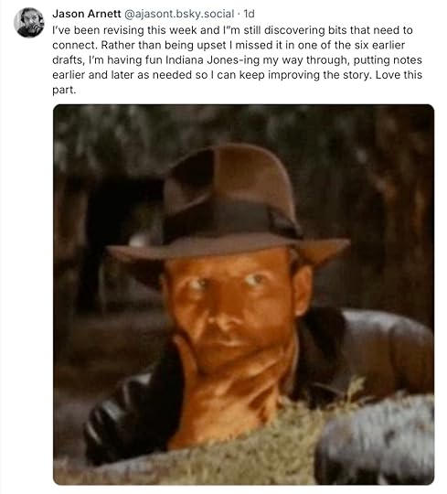Open Jason Arnett's profile avatar

[29, 22]
